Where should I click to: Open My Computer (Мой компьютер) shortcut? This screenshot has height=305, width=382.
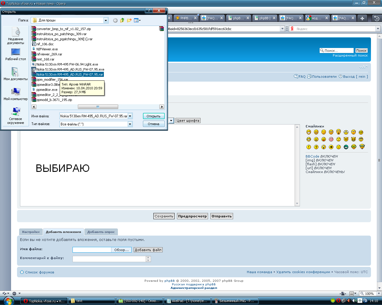16,94
